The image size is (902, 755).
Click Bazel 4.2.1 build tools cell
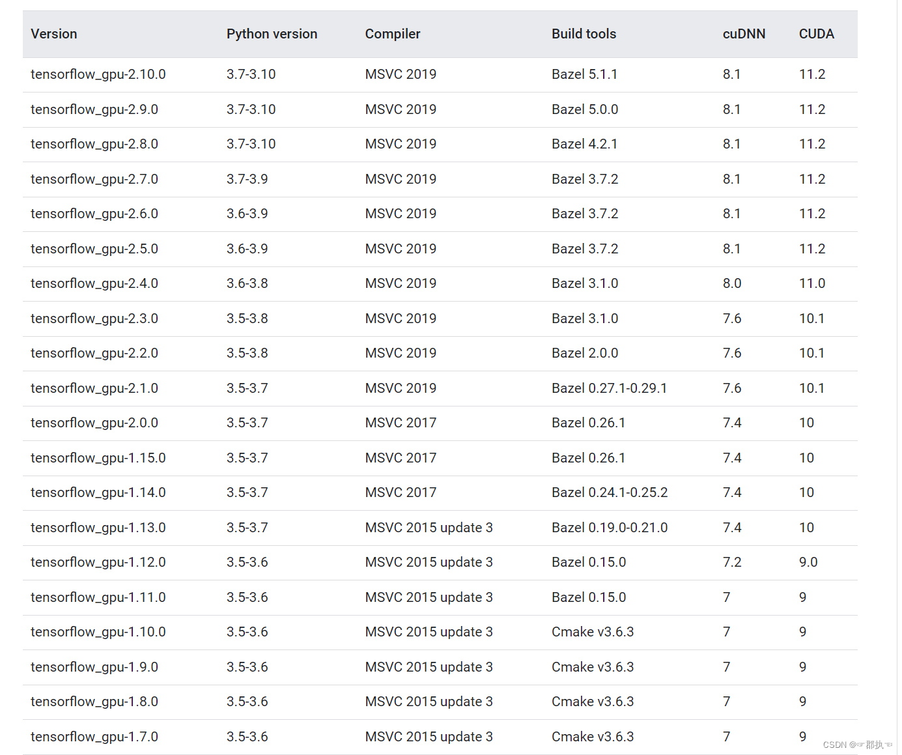pyautogui.click(x=585, y=144)
